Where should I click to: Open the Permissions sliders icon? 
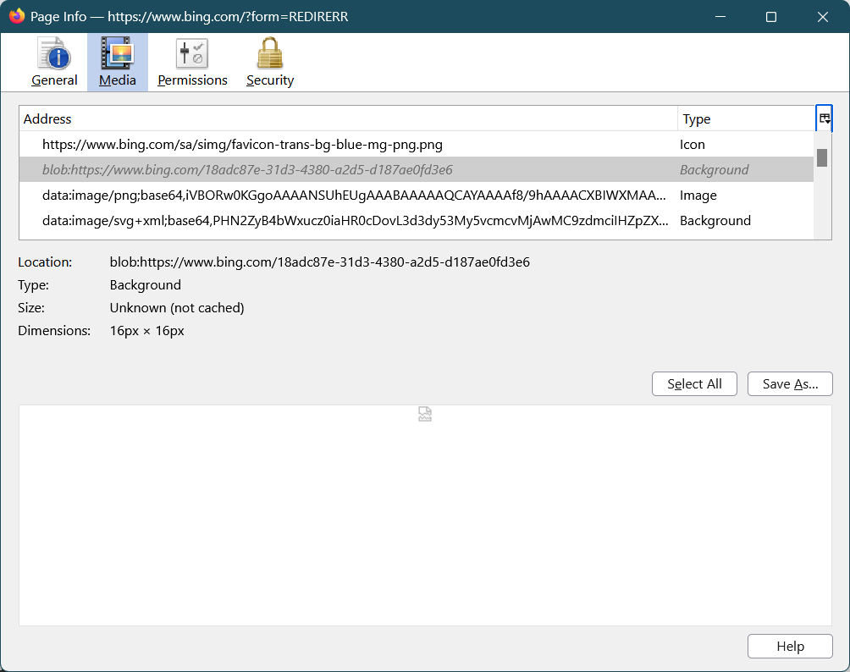click(x=192, y=53)
